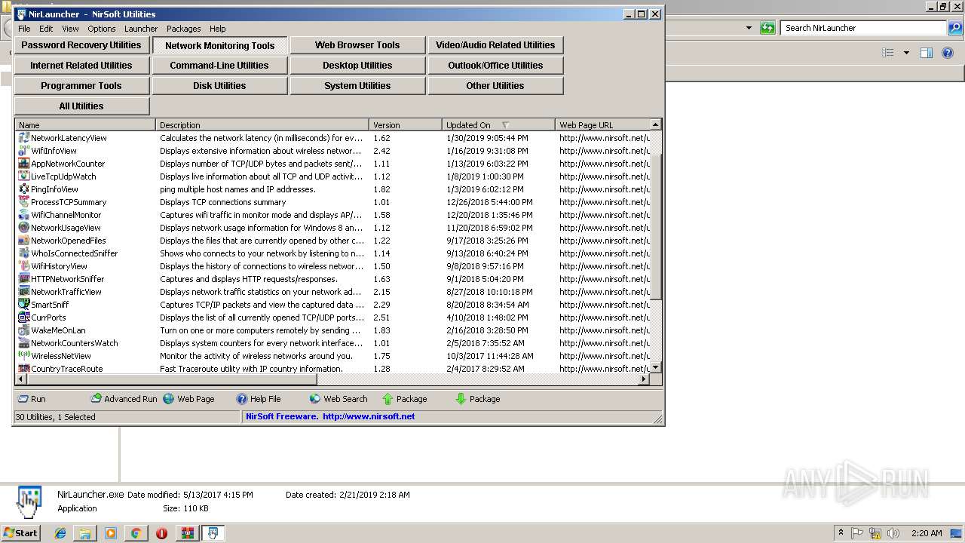Switch to Disk Utilities category

click(219, 86)
